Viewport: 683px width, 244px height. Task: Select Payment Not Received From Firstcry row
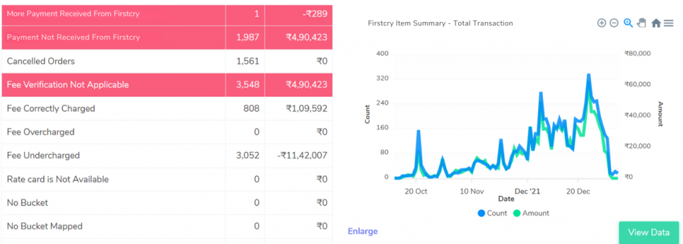pos(167,37)
